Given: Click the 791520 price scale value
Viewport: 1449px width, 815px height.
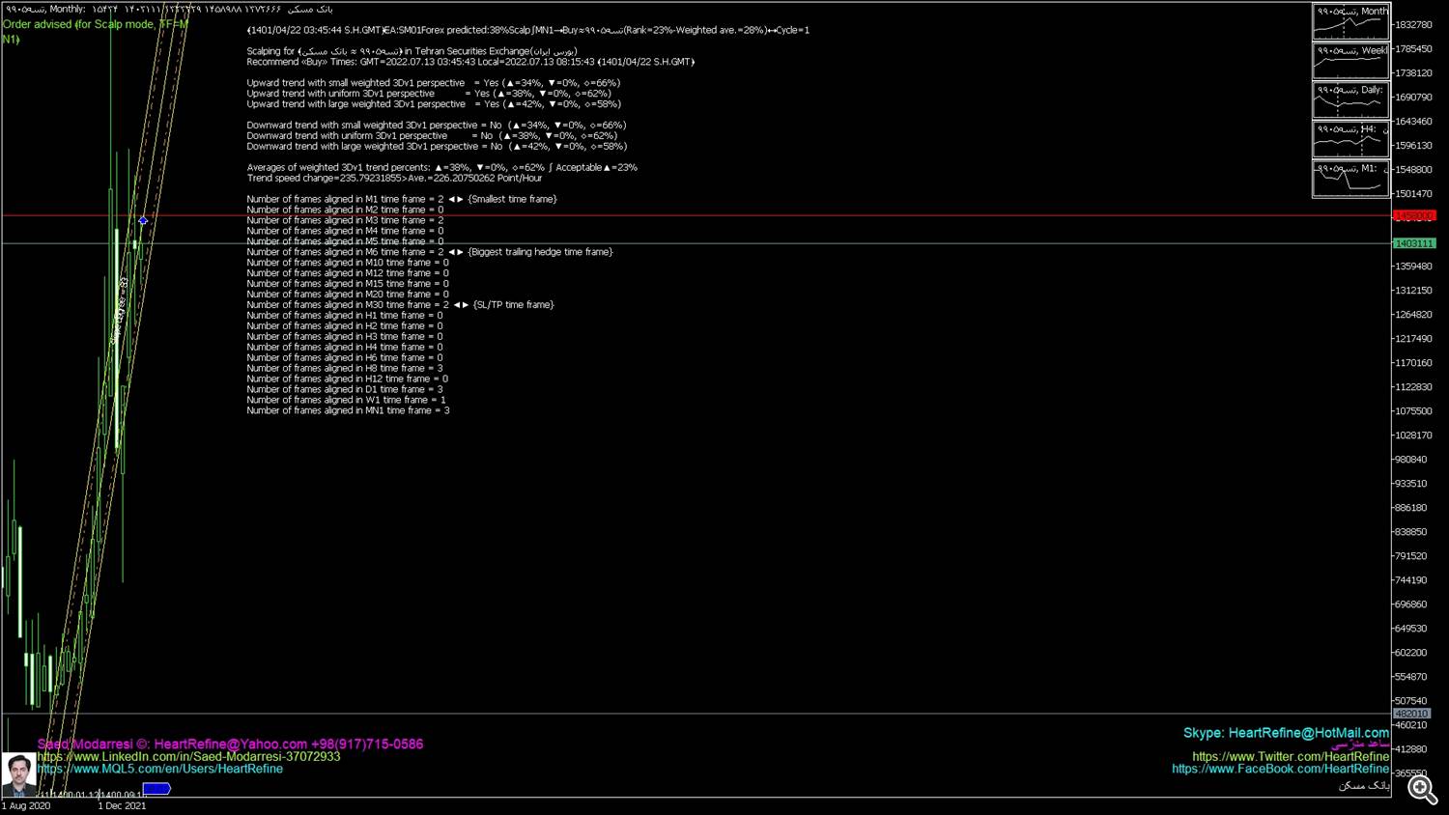Looking at the screenshot, I should click(1411, 556).
